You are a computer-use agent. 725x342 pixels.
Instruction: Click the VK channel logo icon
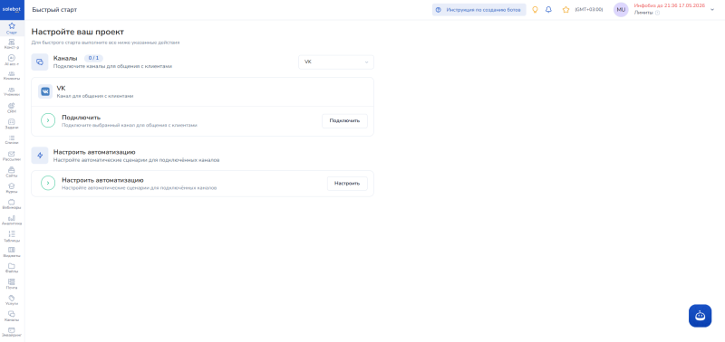pyautogui.click(x=45, y=91)
